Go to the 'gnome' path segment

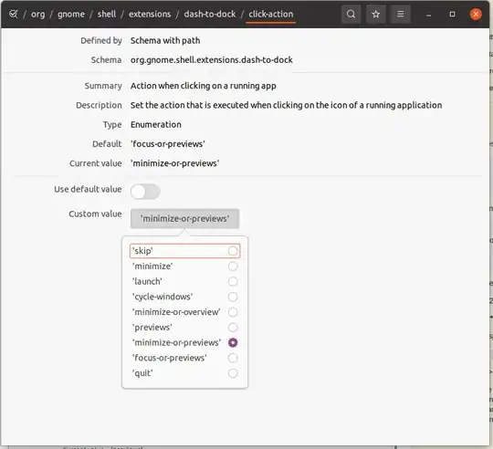[71, 14]
